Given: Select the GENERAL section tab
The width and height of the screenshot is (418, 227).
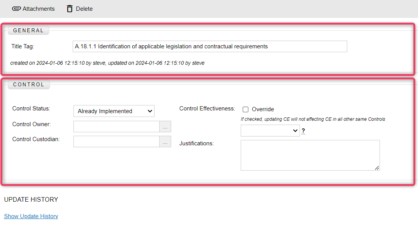Looking at the screenshot, I should (28, 30).
